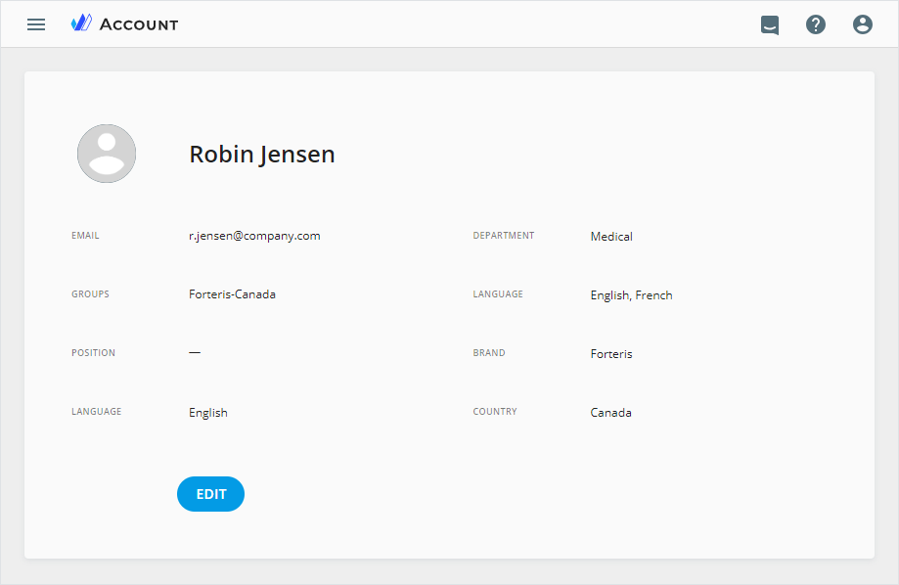Screen dimensions: 899x585
Task: Open the help question mark icon
Action: point(816,24)
